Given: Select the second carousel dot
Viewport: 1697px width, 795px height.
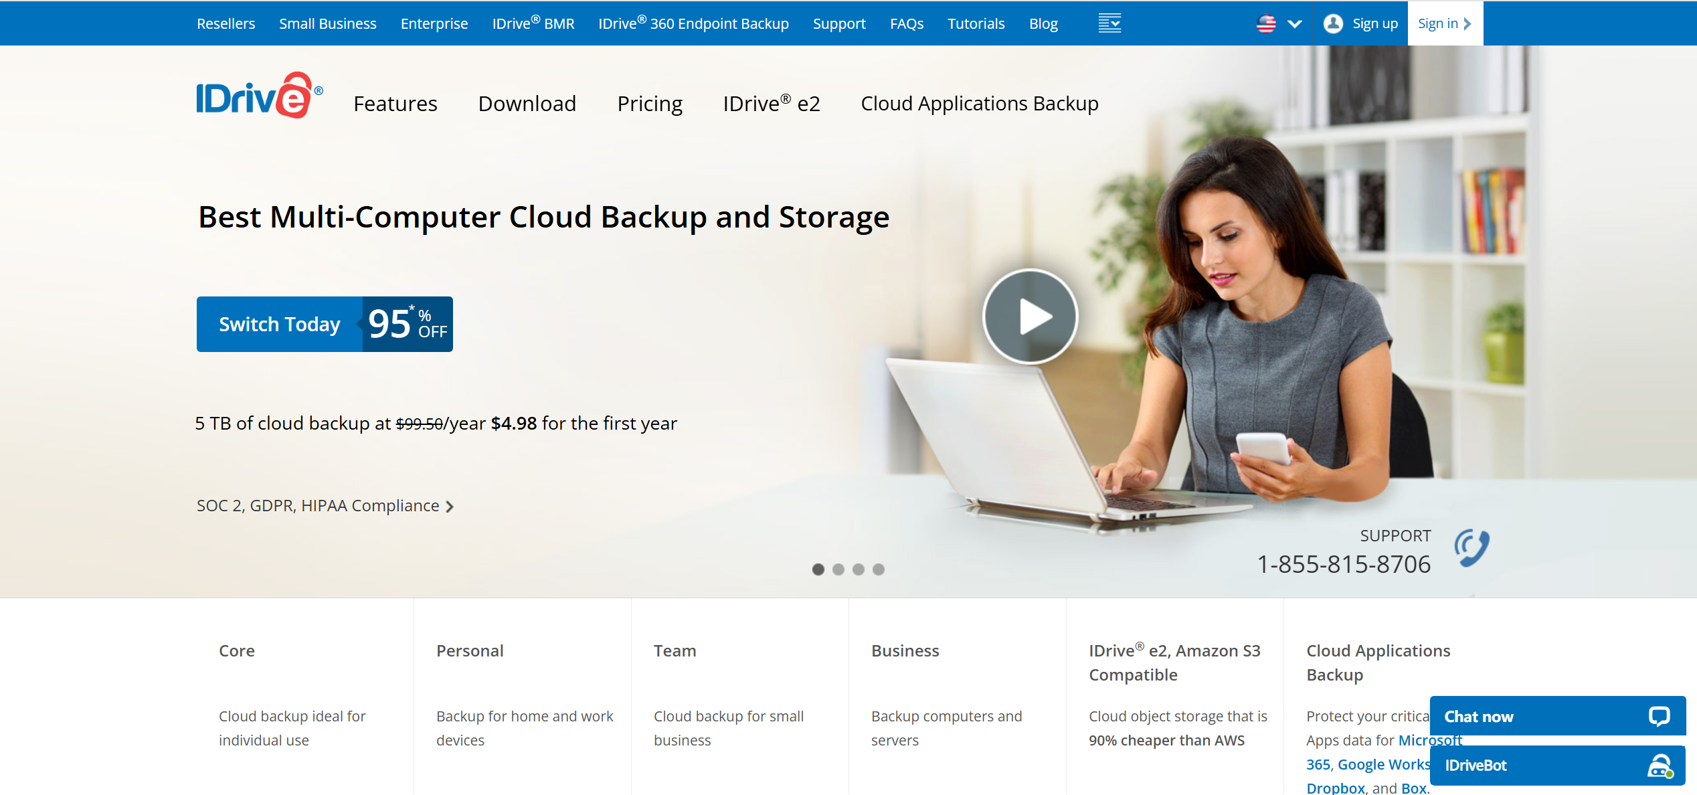Looking at the screenshot, I should click(x=838, y=569).
